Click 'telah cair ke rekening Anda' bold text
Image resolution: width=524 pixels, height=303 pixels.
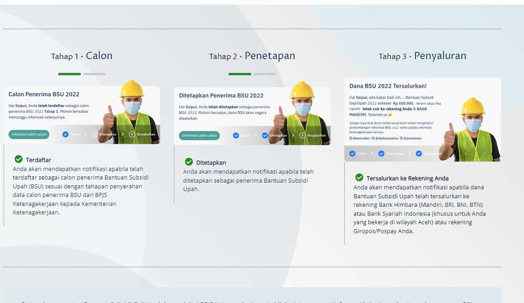(387, 109)
